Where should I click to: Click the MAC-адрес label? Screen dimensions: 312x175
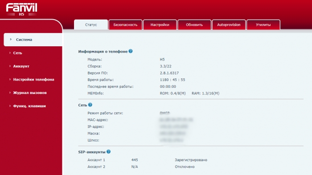coord(98,120)
